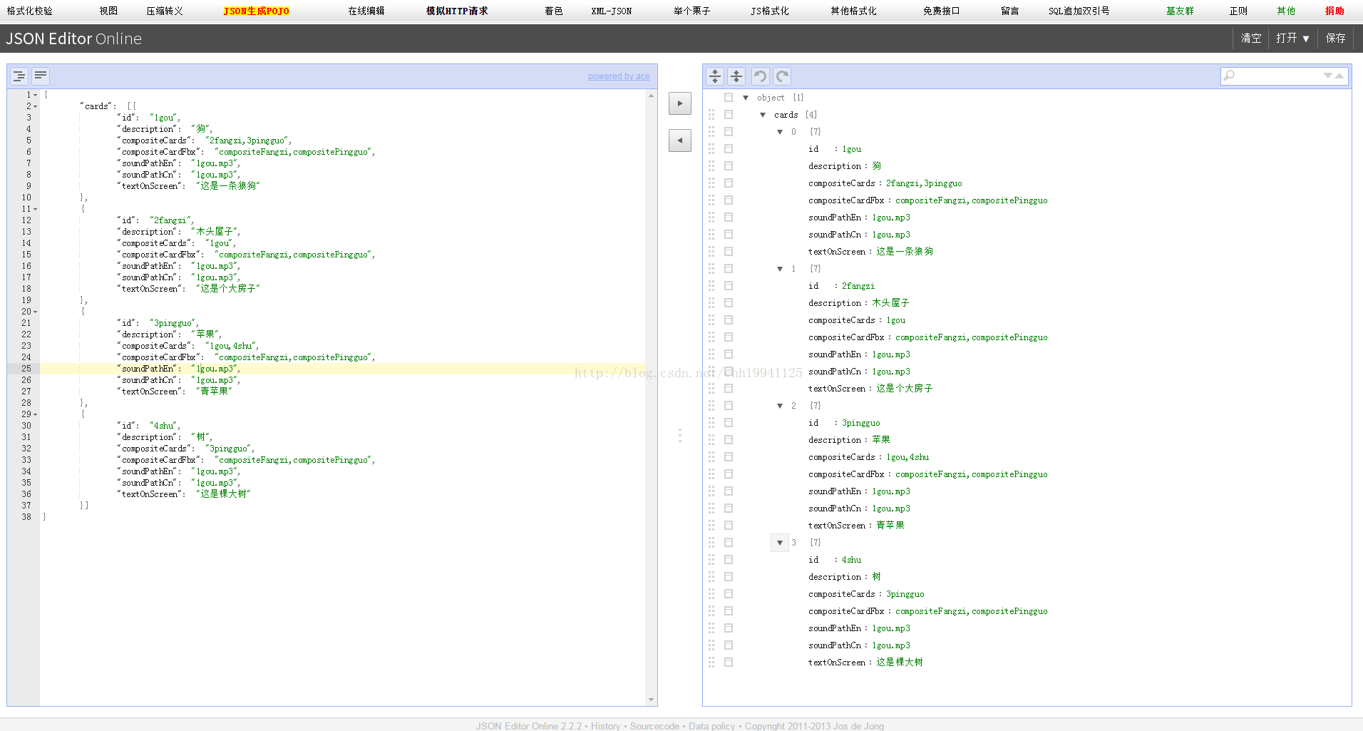Screen dimensions: 1363x731
Task: Fold code at line 20 in editor gutter
Action: pos(36,312)
